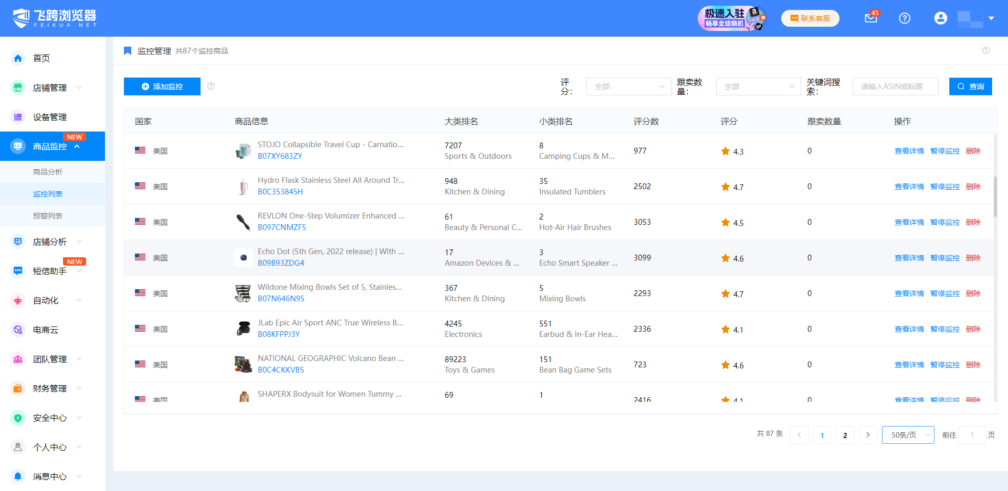Go to page 2 in pagination
Viewport: 1008px width, 491px height.
pos(845,435)
